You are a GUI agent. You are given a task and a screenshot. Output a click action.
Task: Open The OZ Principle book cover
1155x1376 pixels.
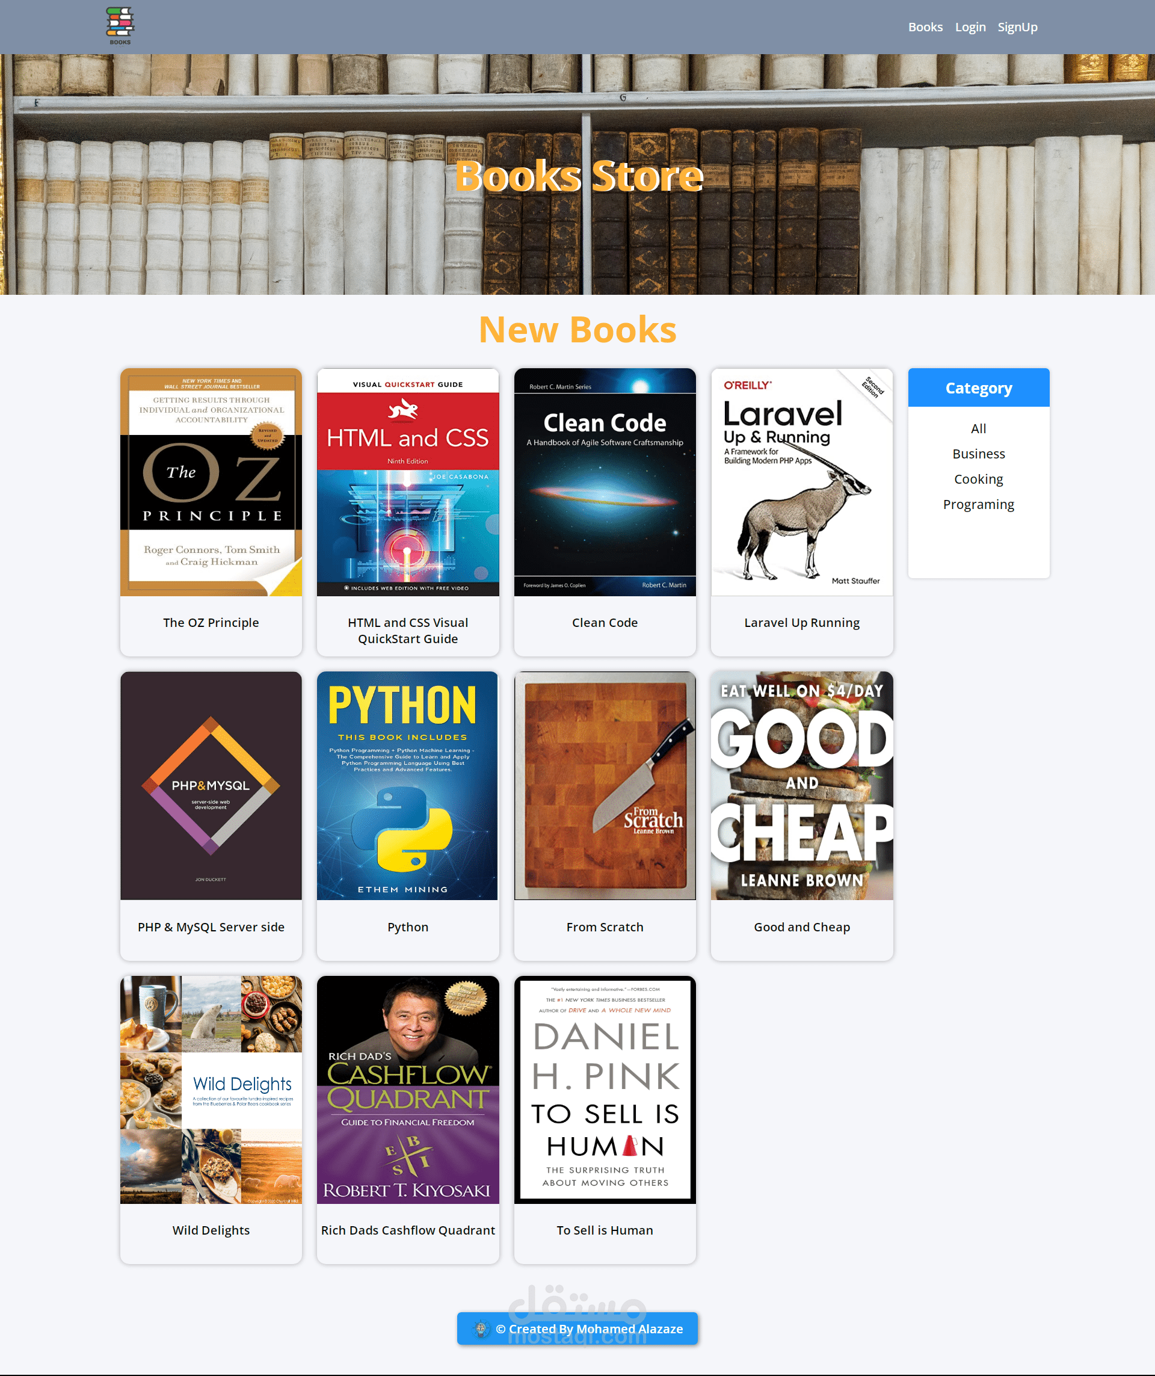point(211,483)
